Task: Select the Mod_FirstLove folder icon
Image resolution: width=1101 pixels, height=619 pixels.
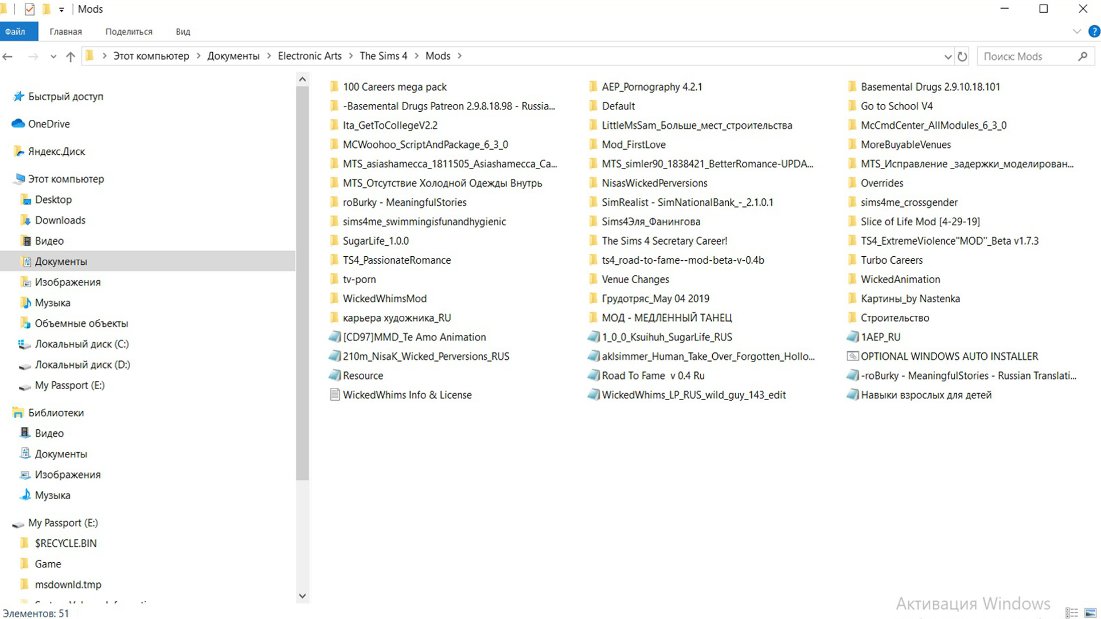Action: (594, 144)
